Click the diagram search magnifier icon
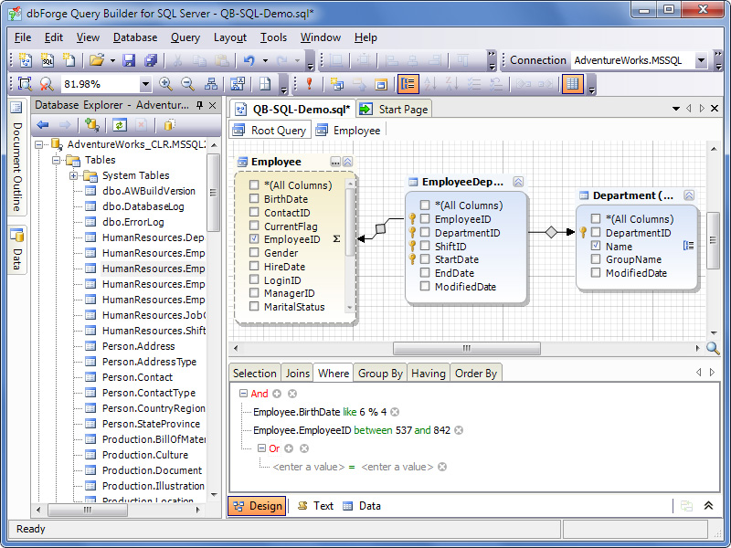 click(x=713, y=348)
